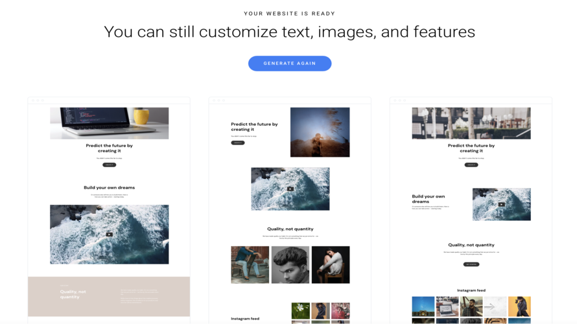577x324 pixels.
Task: Click dark button in middle template's hero section
Action: [x=238, y=143]
